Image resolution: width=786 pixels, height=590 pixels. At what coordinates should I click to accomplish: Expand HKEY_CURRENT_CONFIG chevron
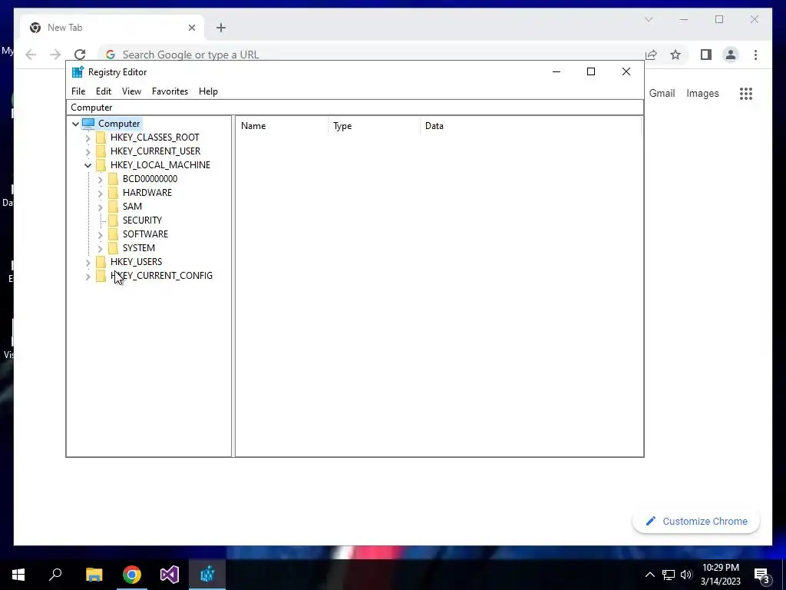click(88, 276)
